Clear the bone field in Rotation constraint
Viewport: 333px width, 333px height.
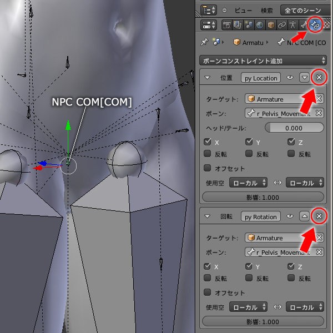point(319,252)
